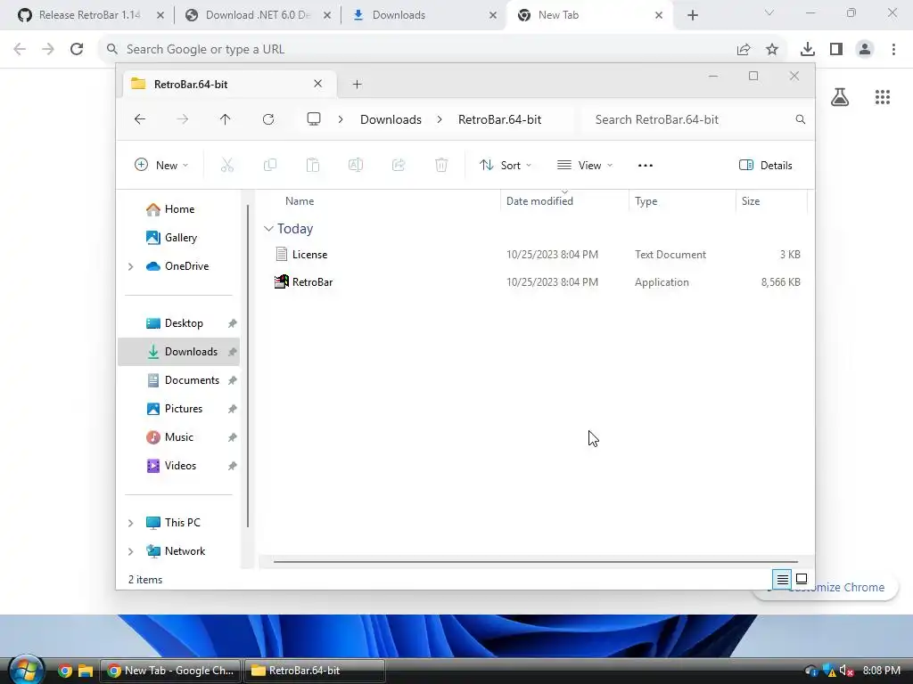Toggle Chrome side panel icon
This screenshot has height=684, width=913.
tap(836, 50)
